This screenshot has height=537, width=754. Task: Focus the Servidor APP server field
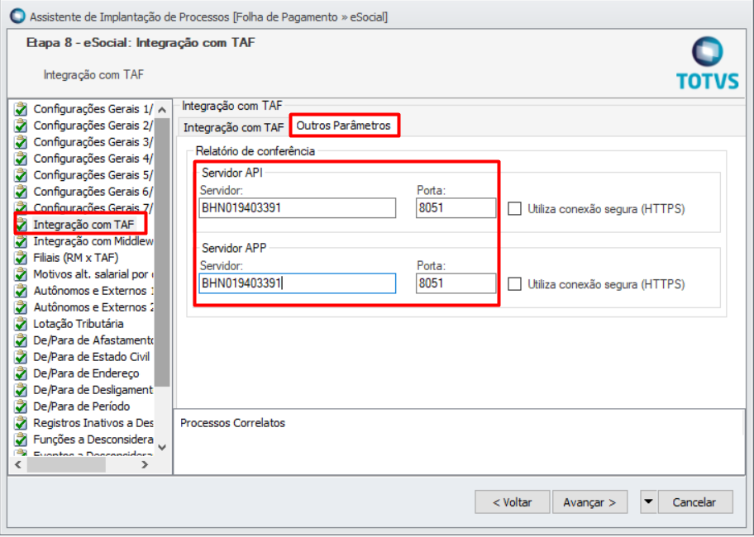[297, 283]
